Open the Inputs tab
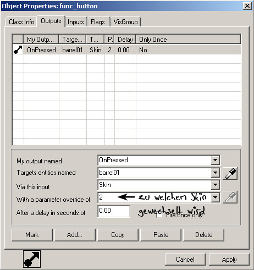The image size is (254, 270). coord(76,22)
